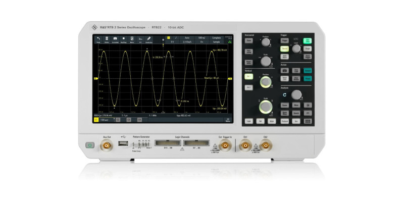This screenshot has width=404, height=202.
Task: Push the Save Load key
Action: point(296,71)
